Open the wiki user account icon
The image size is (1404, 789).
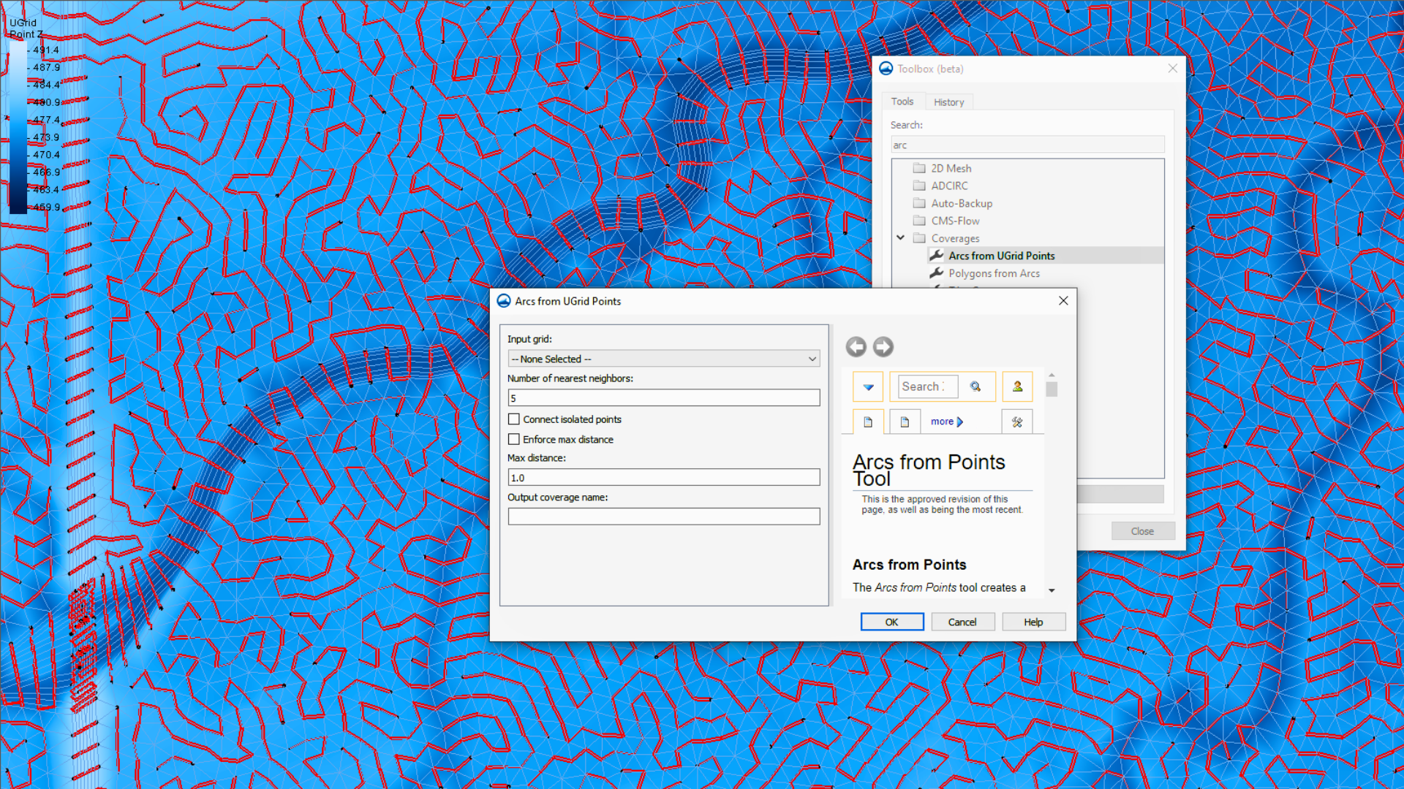(1017, 386)
